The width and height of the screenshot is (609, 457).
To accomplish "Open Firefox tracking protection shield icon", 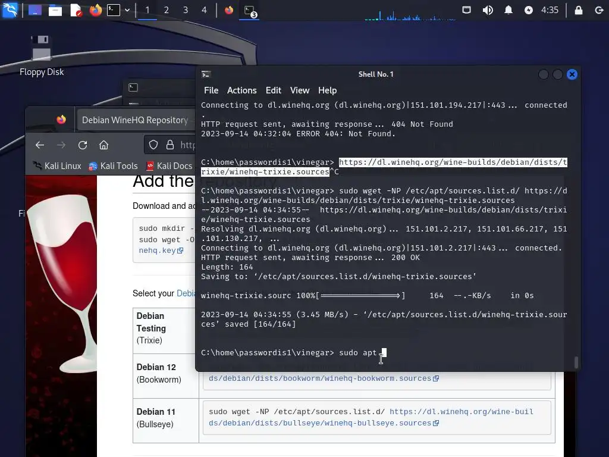I will click(153, 145).
